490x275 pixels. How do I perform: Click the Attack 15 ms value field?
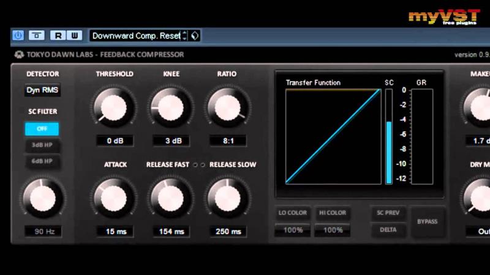click(115, 232)
